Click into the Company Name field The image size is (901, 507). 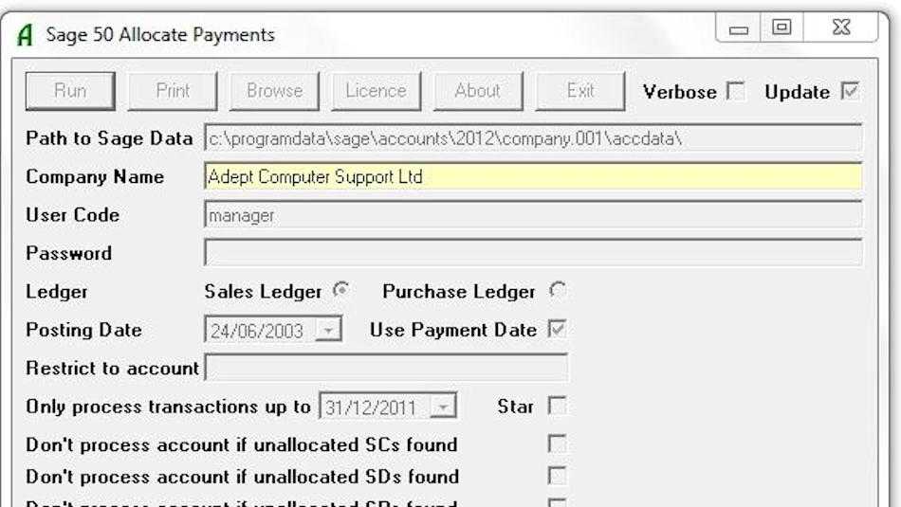click(x=533, y=176)
